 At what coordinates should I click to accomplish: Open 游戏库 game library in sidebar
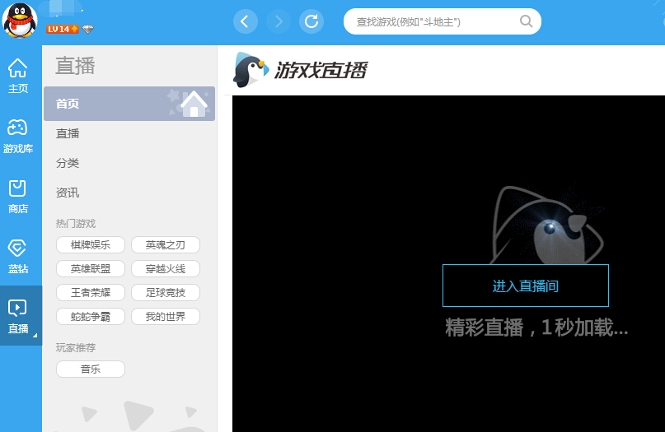click(18, 136)
